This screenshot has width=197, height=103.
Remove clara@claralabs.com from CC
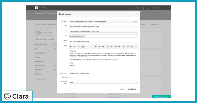click(x=70, y=36)
